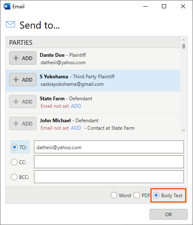Click the envelope icon beside Send to

pyautogui.click(x=10, y=24)
